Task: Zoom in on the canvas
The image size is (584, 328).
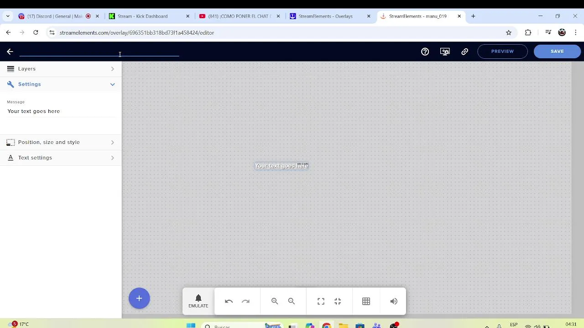Action: coord(275,301)
